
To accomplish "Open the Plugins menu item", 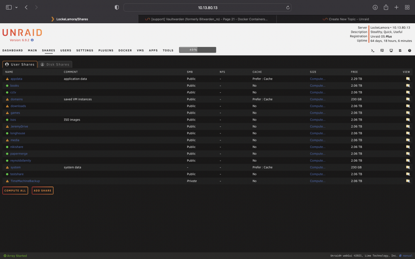I will (x=106, y=50).
